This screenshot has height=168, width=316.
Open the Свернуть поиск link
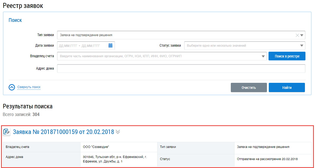click(29, 87)
